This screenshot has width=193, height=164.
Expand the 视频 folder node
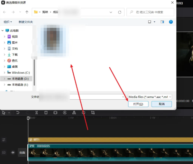pyautogui.click(x=5, y=36)
